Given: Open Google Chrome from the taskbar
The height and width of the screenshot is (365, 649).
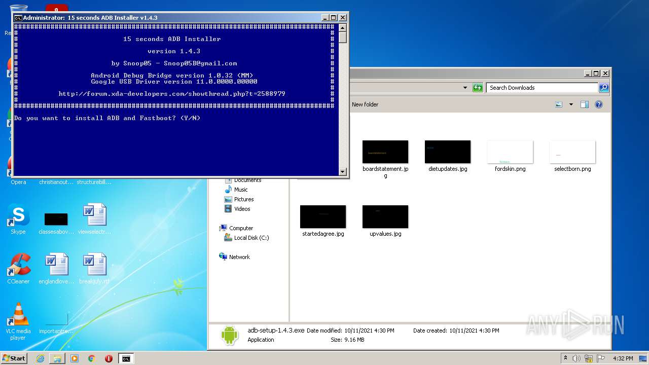Looking at the screenshot, I should click(x=92, y=358).
